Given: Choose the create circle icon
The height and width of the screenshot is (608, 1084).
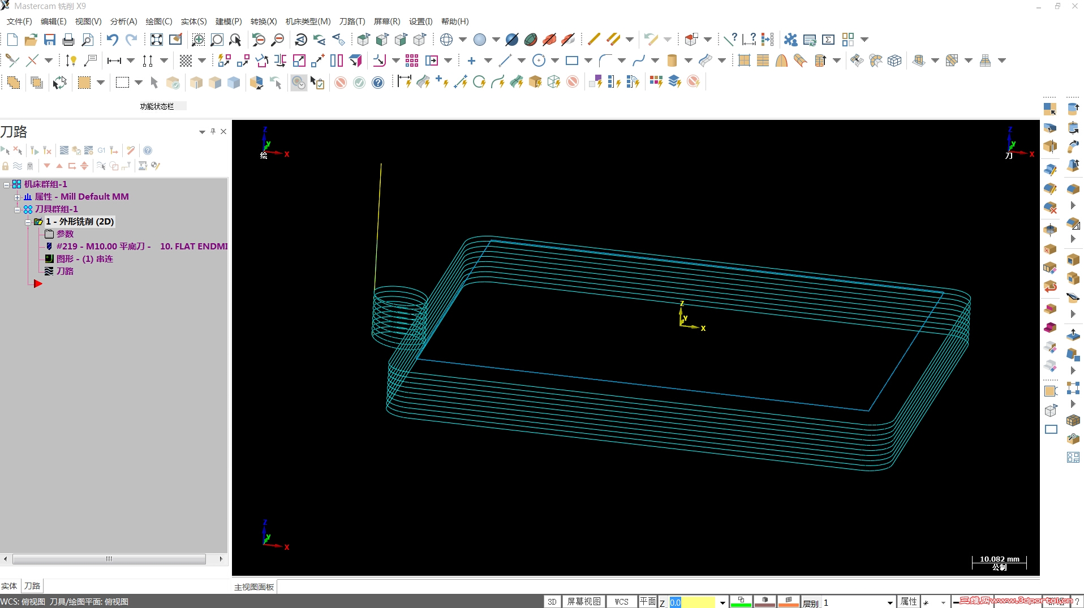Looking at the screenshot, I should (539, 61).
